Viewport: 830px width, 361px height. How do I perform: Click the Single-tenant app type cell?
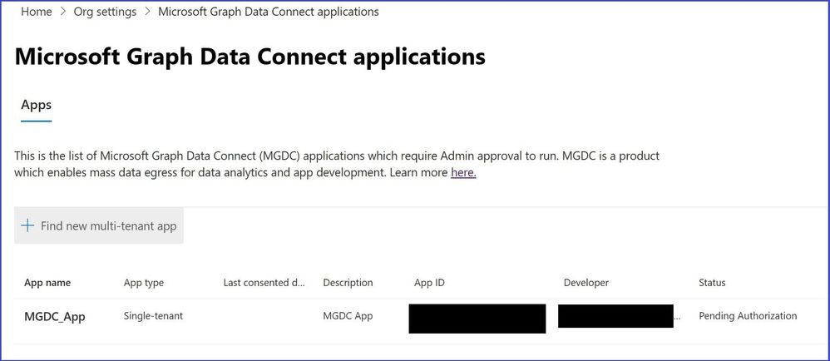pos(153,316)
